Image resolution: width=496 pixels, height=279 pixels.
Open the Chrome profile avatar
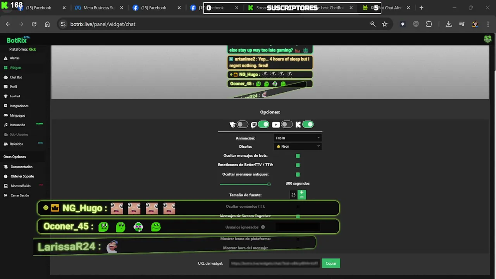(475, 24)
